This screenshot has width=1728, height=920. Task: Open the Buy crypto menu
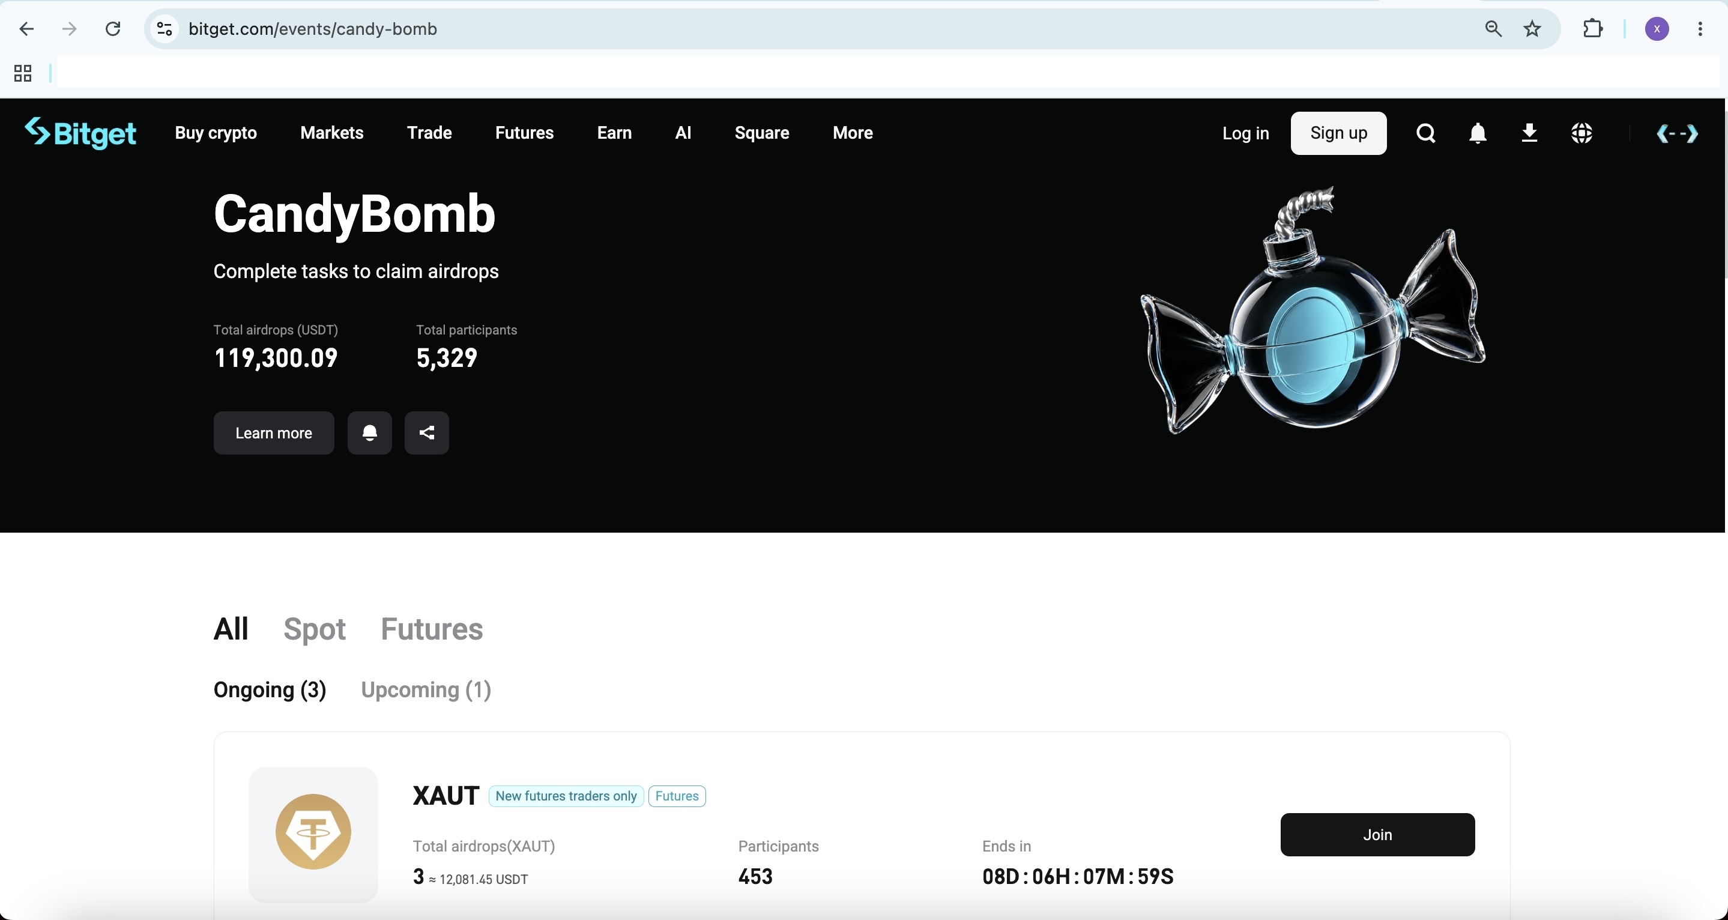[x=216, y=133]
